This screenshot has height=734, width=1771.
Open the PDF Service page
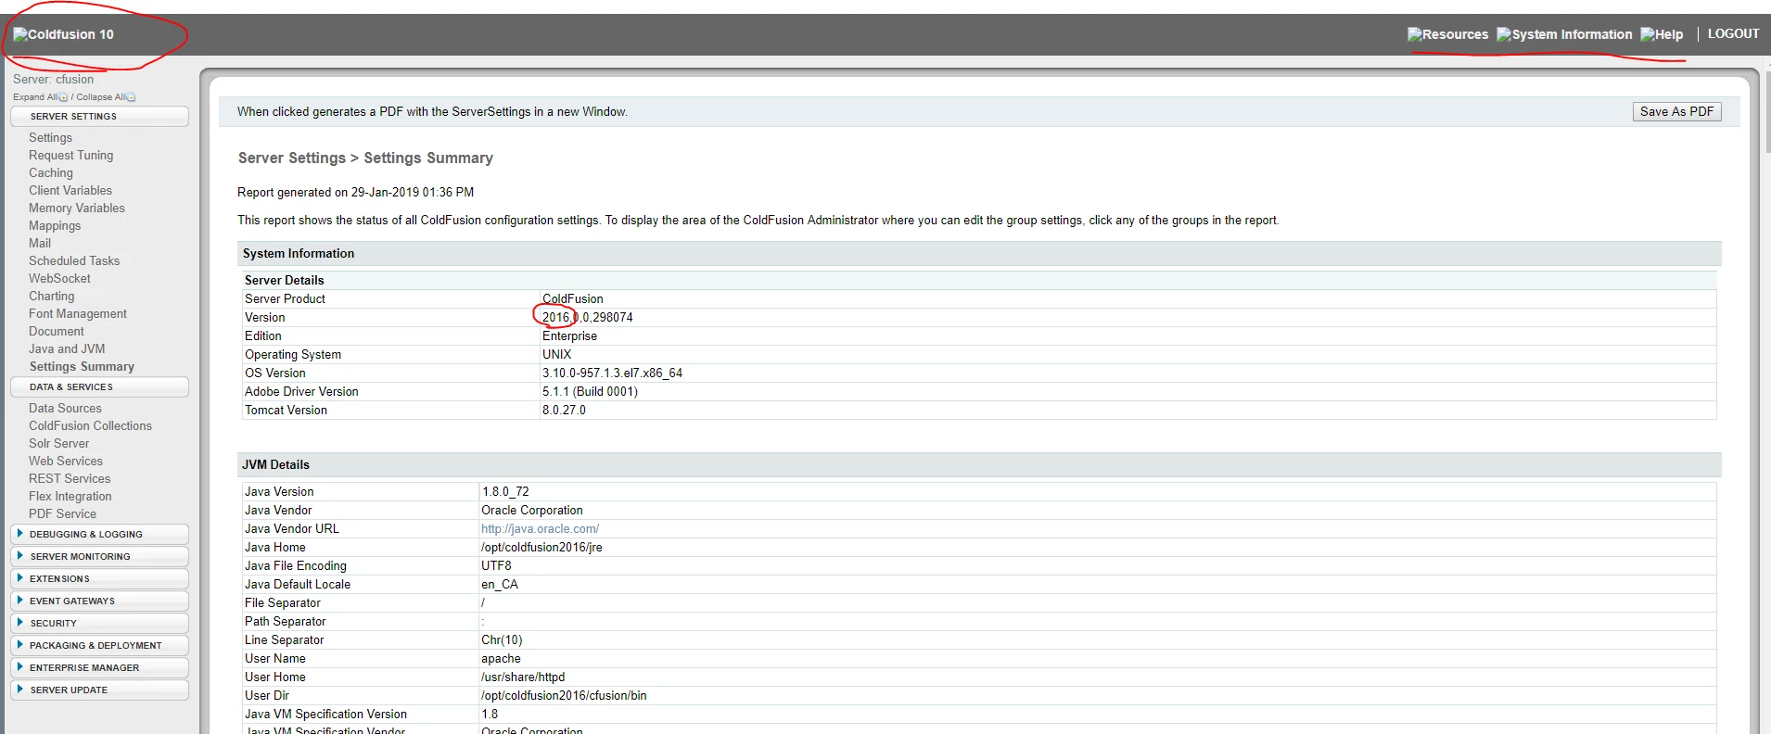[62, 513]
